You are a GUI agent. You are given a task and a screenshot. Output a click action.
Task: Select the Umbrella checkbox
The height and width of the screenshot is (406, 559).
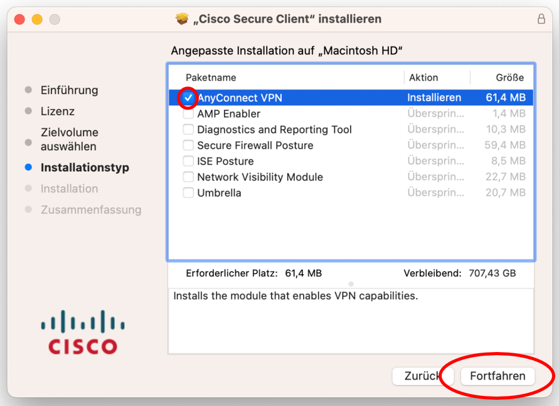(188, 193)
